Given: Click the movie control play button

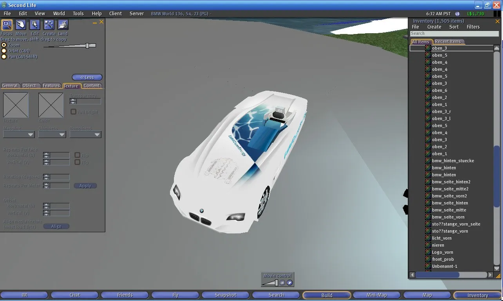Looking at the screenshot, I should (x=289, y=283).
